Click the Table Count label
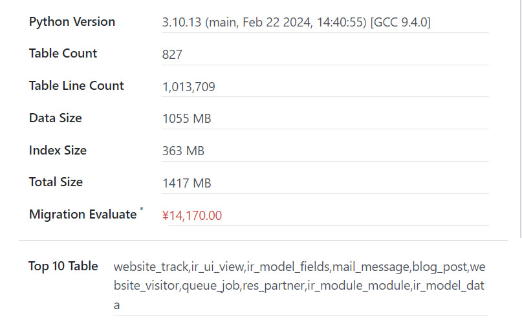 (x=63, y=53)
